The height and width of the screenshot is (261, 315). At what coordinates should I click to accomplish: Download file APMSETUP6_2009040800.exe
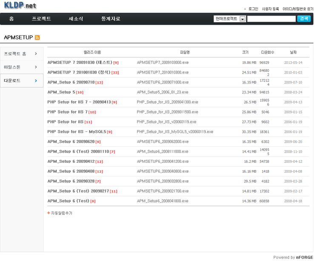point(163,171)
